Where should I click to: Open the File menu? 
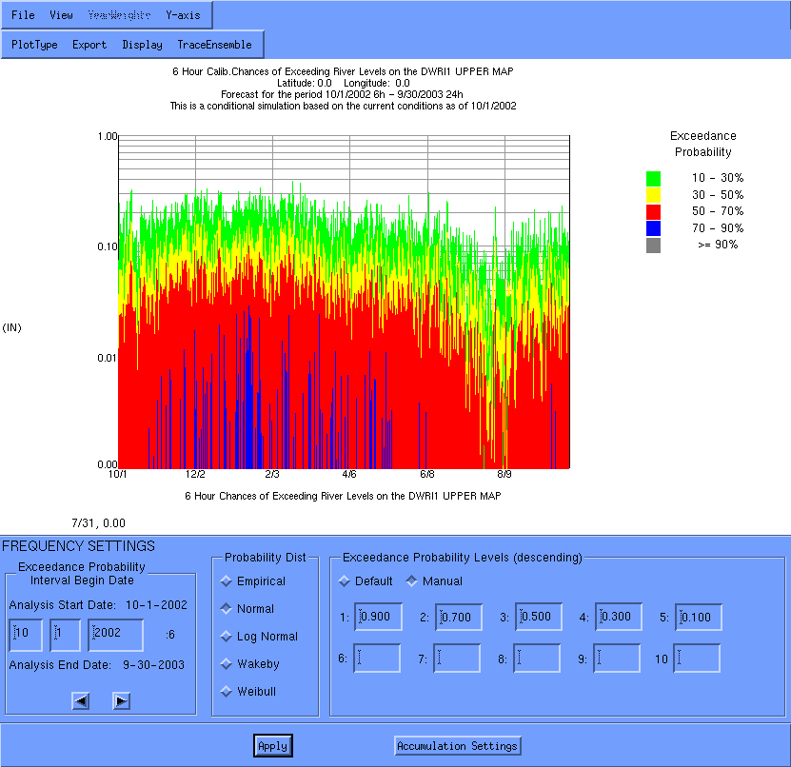23,15
